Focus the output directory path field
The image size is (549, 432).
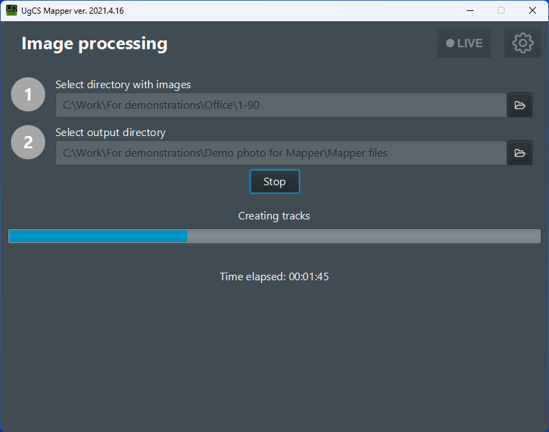pyautogui.click(x=281, y=153)
